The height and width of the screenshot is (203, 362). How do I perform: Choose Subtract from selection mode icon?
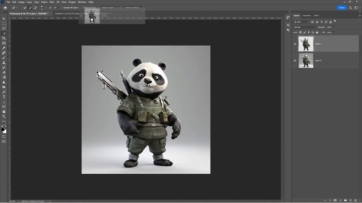pos(35,7)
